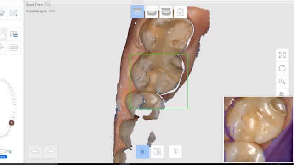Select the highlighted brown tooth in the chart
294x165 pixels.
click(x=11, y=123)
